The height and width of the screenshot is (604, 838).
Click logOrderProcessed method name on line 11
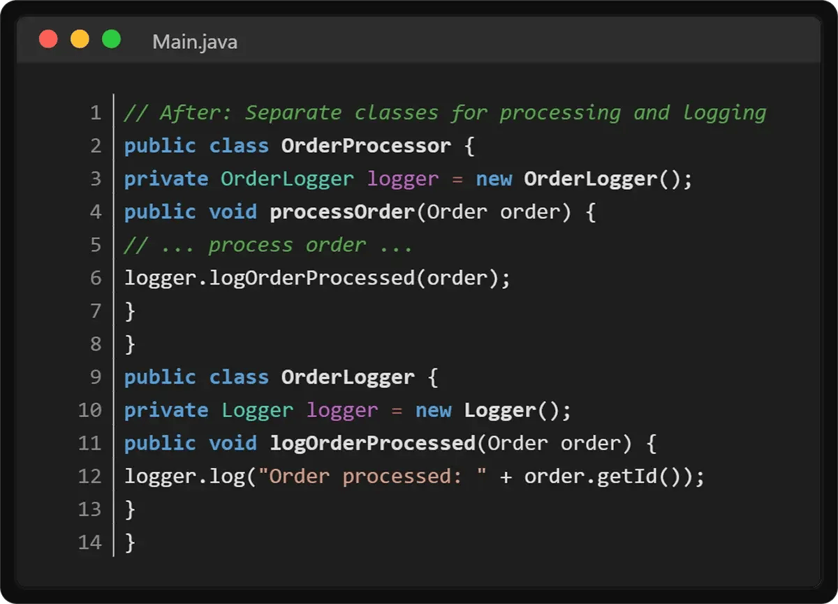tap(373, 444)
